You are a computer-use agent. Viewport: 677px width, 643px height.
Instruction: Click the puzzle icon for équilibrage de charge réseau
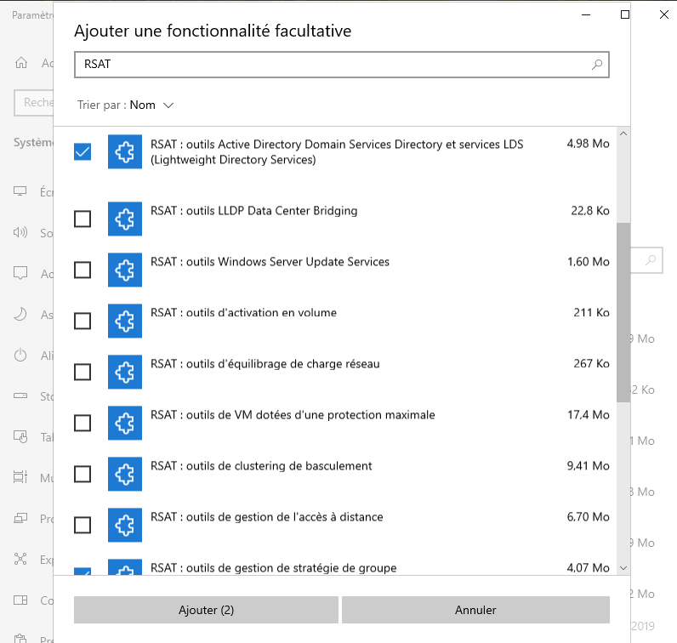[125, 372]
